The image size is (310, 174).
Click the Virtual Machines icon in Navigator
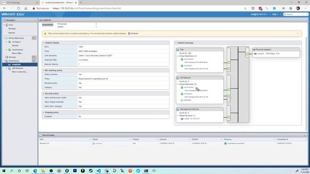pos(7,38)
